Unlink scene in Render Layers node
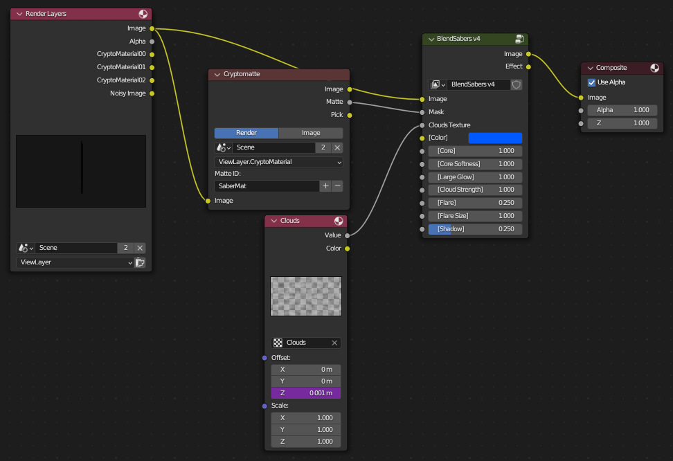 [x=140, y=248]
